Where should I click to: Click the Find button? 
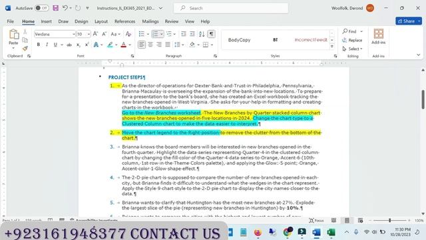(349, 31)
